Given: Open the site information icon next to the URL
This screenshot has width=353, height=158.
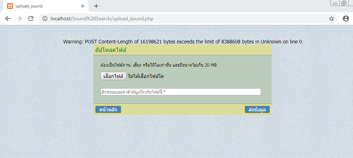Looking at the screenshot, I should (45, 19).
